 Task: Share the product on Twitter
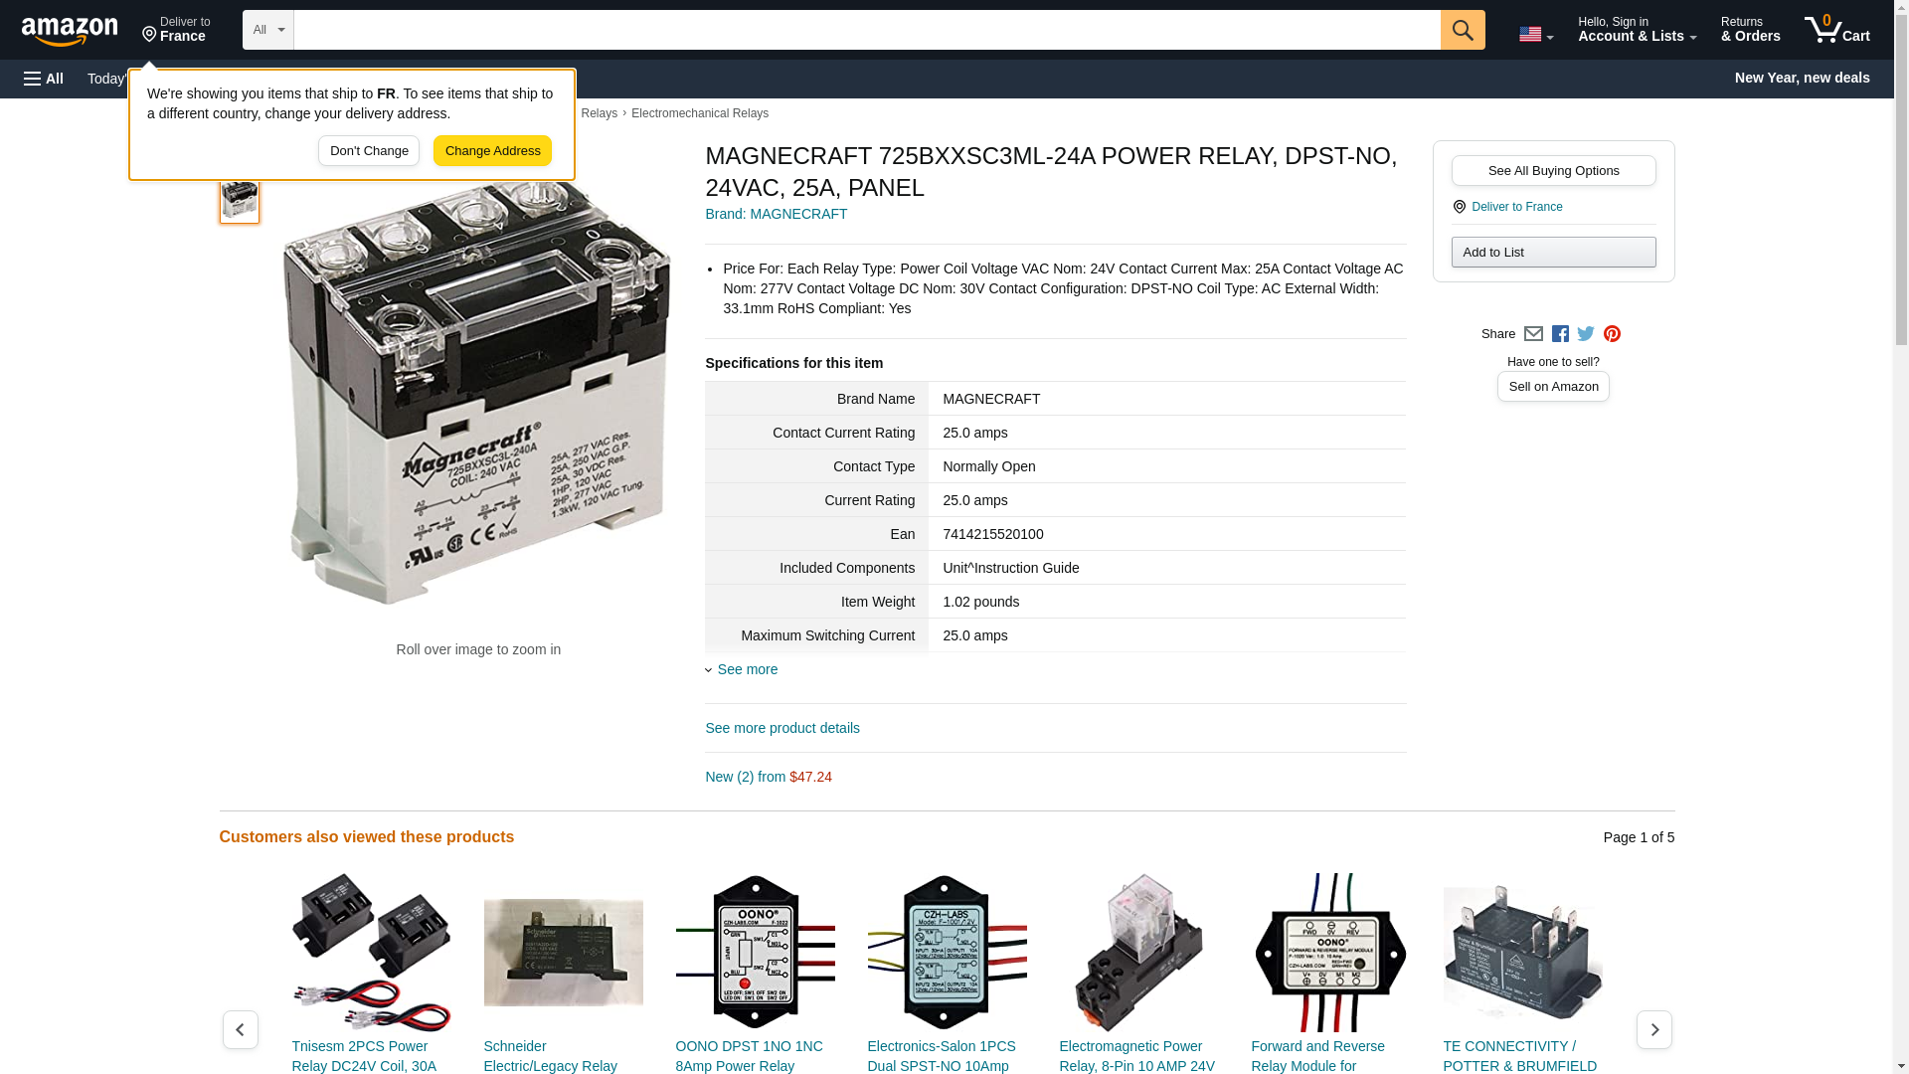pyautogui.click(x=1586, y=334)
